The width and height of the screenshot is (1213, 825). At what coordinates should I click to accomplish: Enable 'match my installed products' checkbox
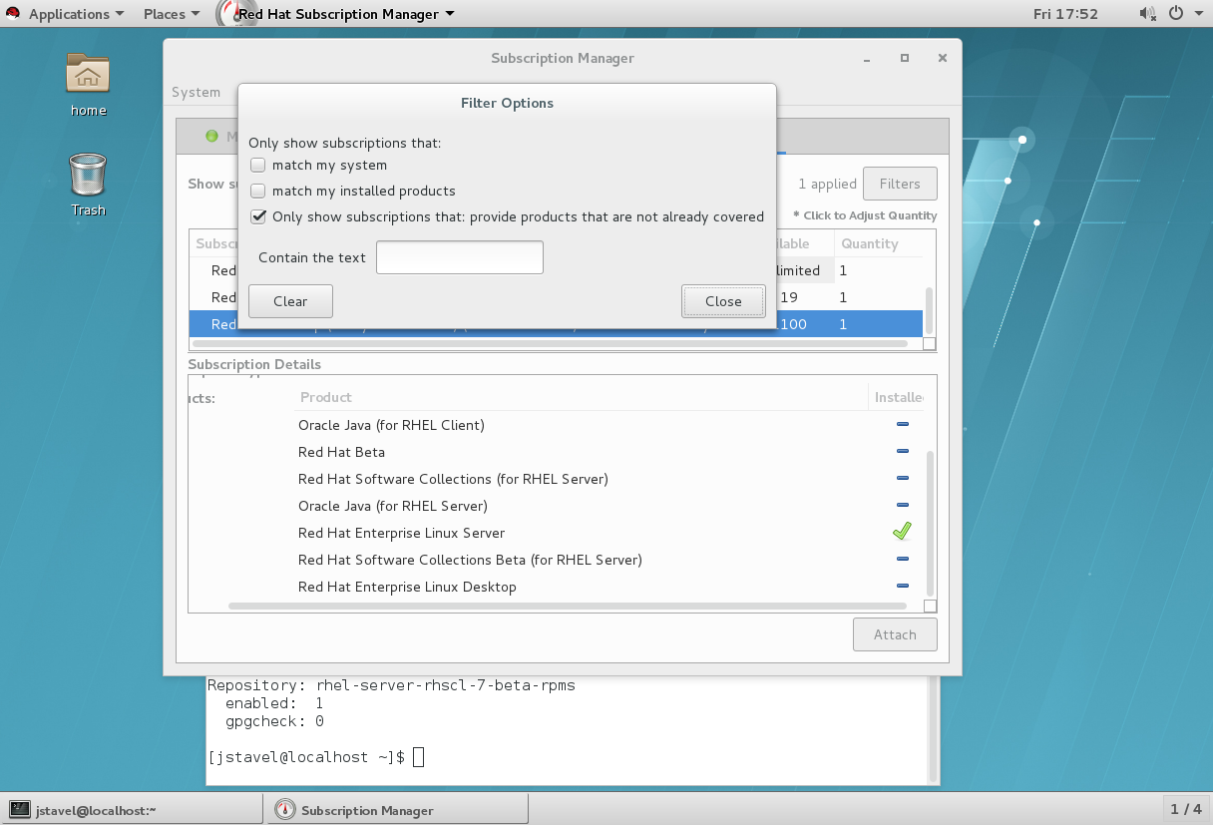(x=258, y=192)
